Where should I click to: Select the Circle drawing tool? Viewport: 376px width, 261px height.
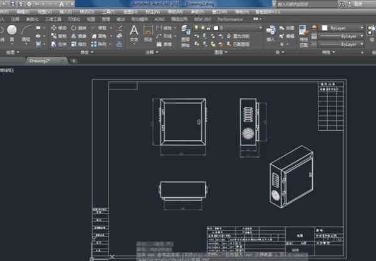pos(12,30)
